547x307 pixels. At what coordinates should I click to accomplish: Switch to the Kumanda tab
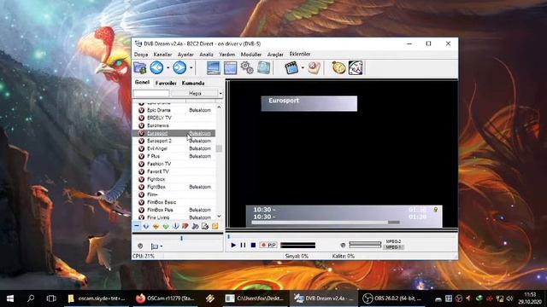(x=193, y=83)
